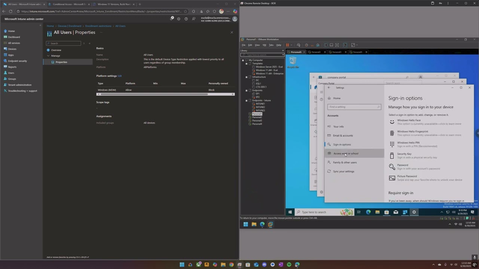The image size is (479, 269).
Task: Click the VM Start button
Action: pyautogui.click(x=290, y=212)
